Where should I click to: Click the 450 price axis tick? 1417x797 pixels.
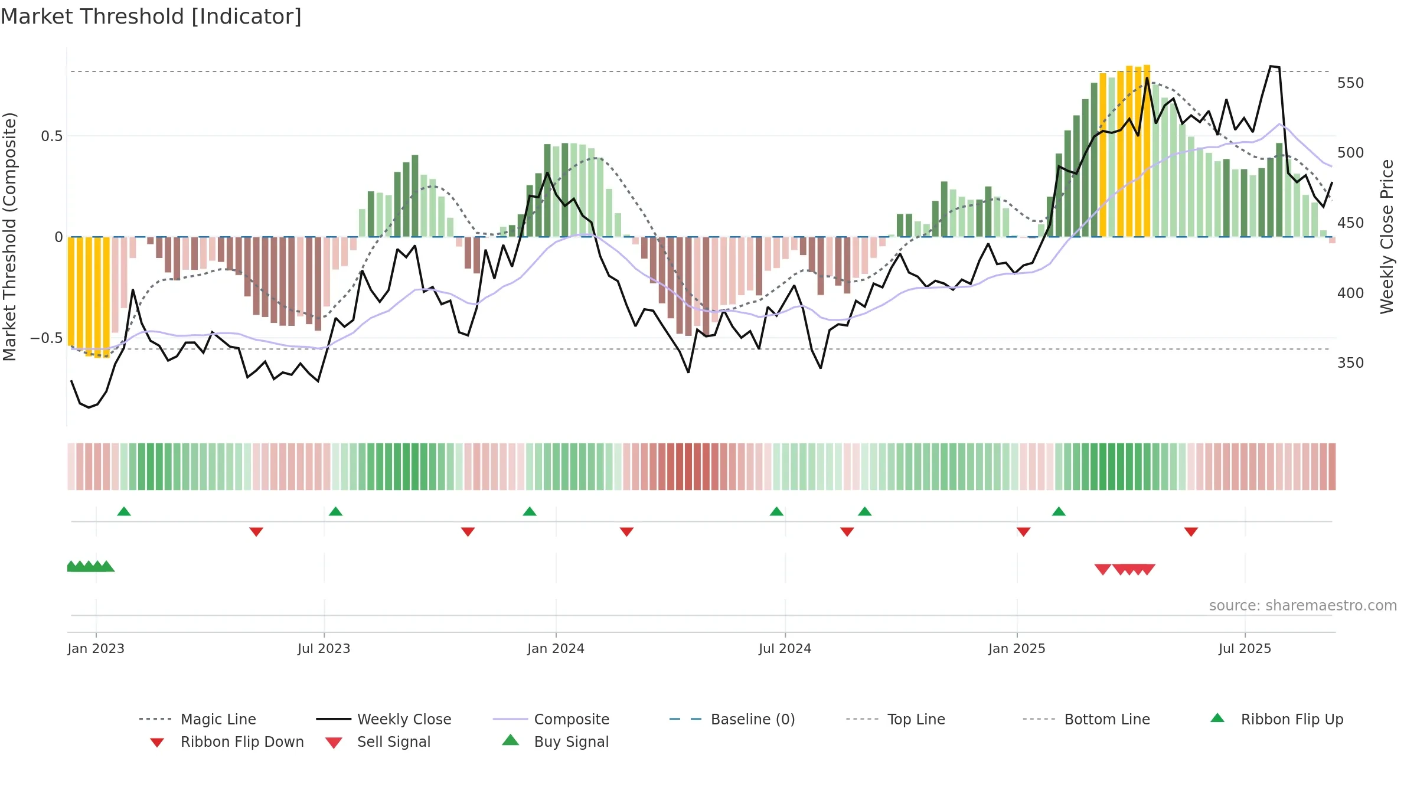click(x=1351, y=223)
